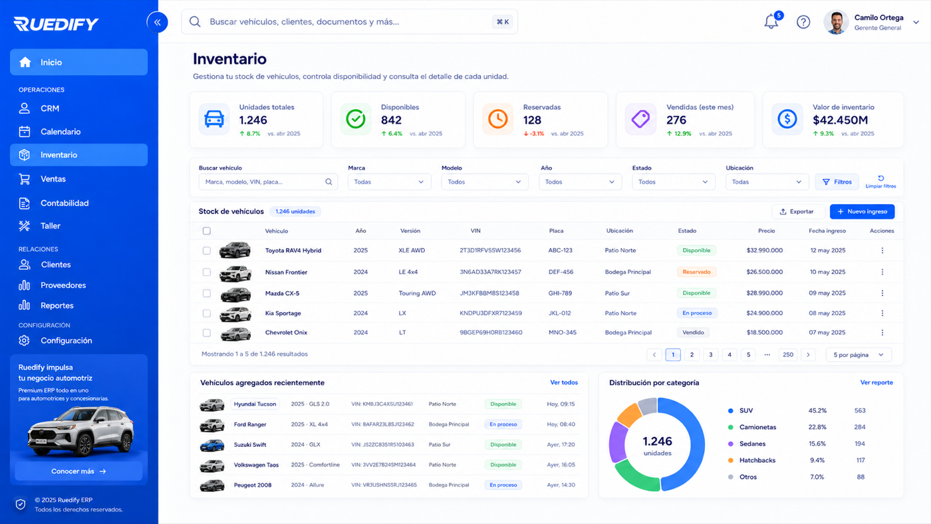
Task: Collapse the sidebar with the double-chevron button
Action: coord(158,22)
